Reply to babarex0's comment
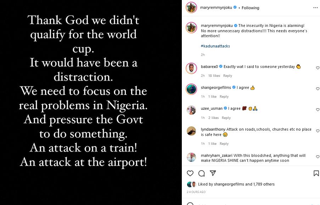This screenshot has height=205, width=320. click(x=228, y=76)
